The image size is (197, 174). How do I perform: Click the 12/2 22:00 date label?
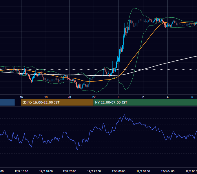coord(94,171)
